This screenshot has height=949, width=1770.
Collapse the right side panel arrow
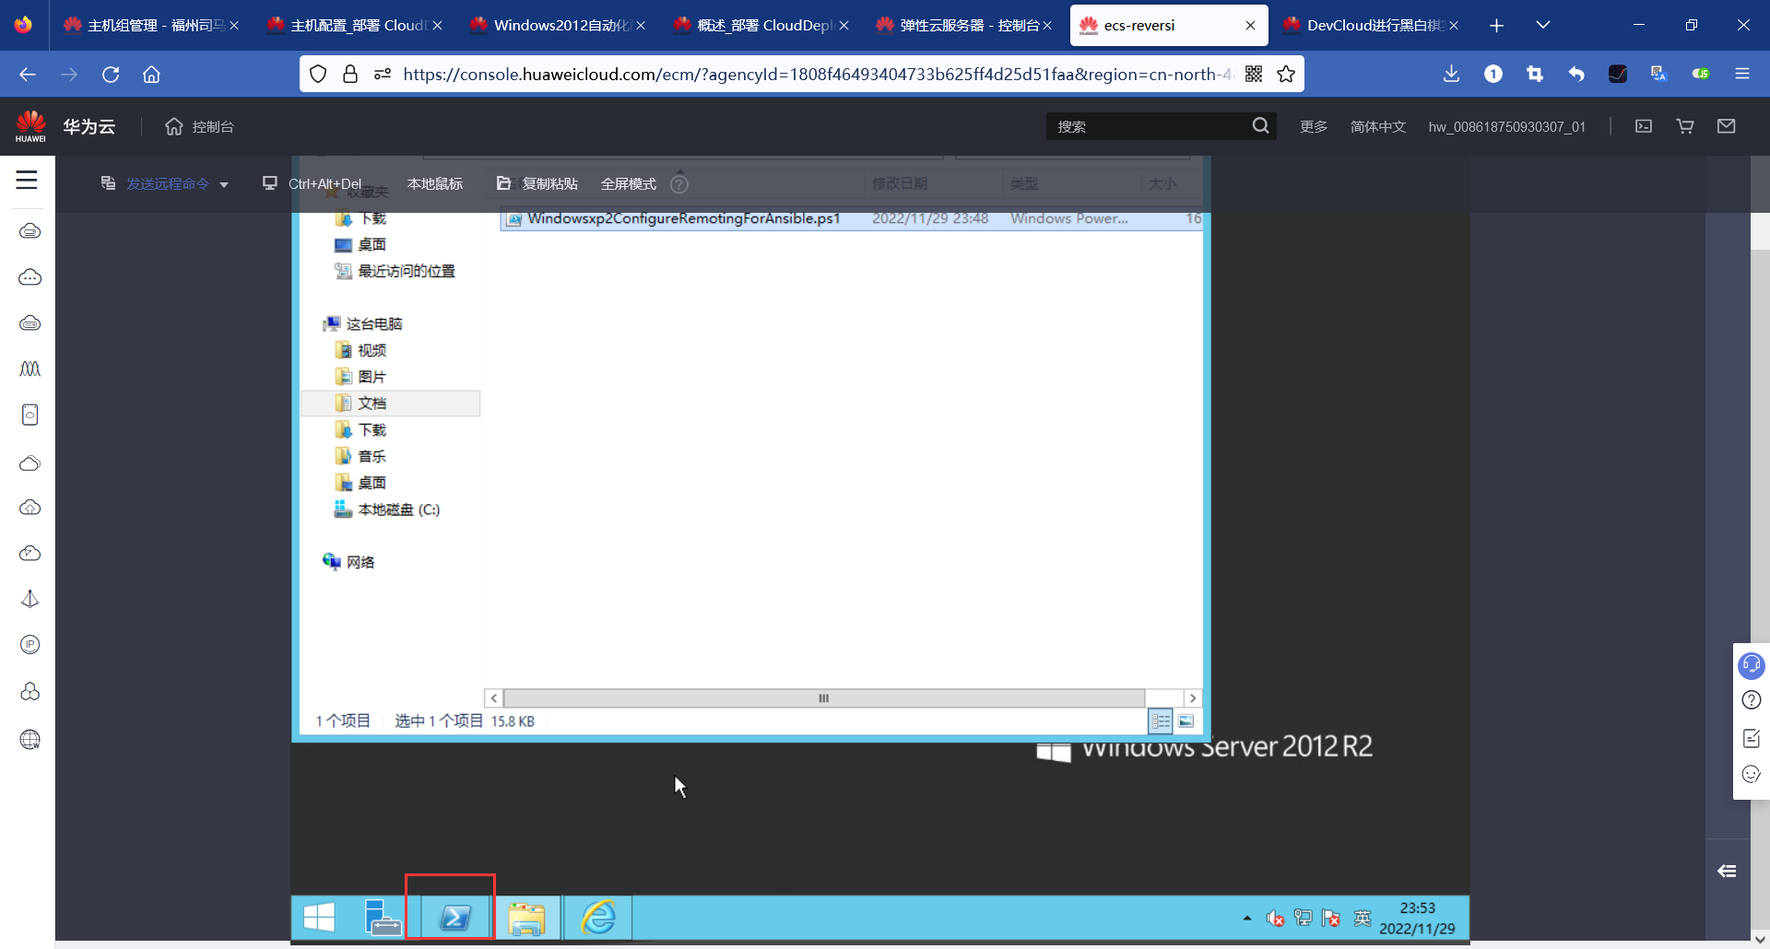tap(1727, 871)
